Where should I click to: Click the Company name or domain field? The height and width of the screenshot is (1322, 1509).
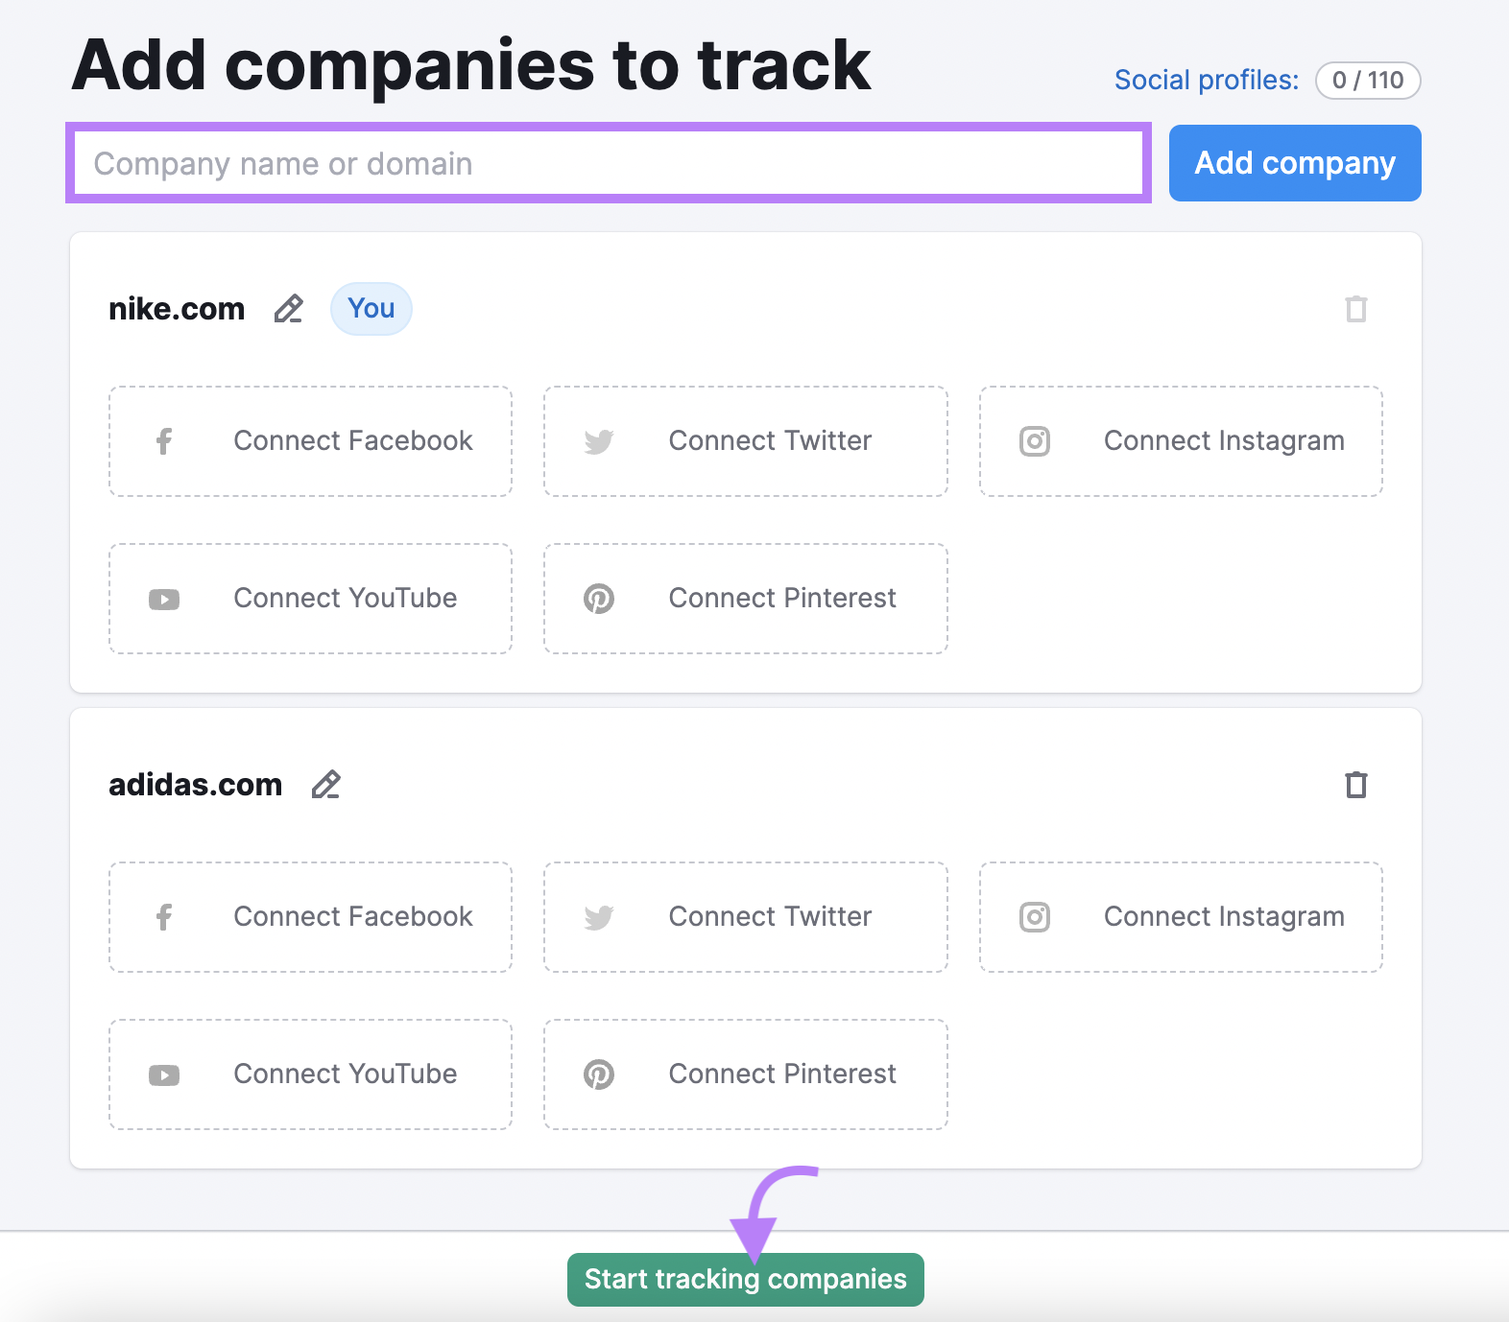tap(609, 163)
